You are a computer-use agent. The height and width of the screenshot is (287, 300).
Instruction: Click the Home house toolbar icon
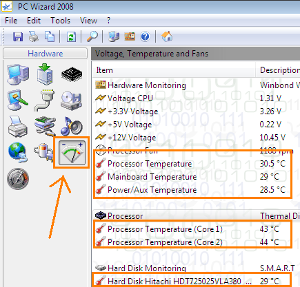(x=167, y=36)
